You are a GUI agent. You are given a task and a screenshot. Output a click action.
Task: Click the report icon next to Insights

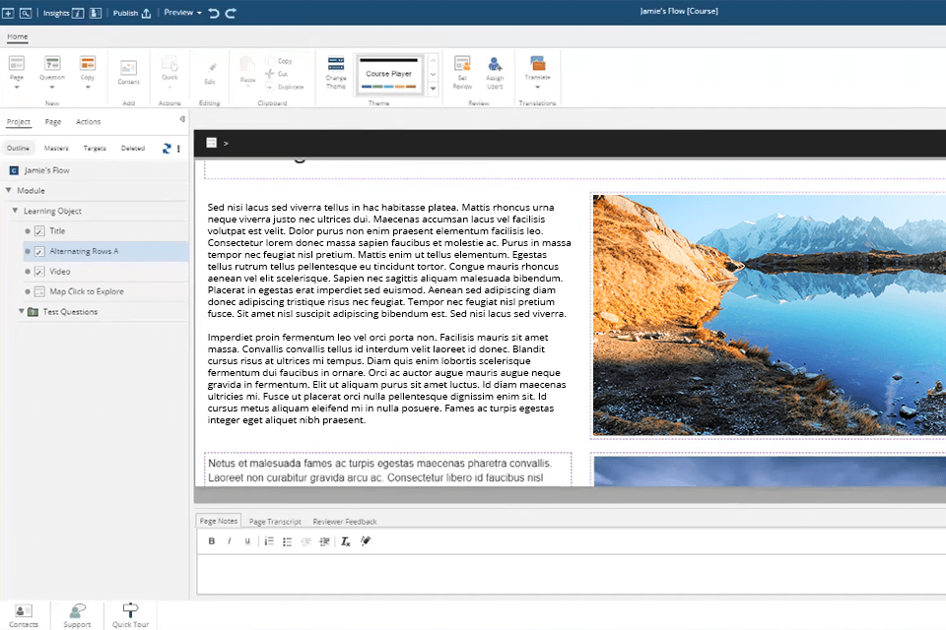click(96, 13)
